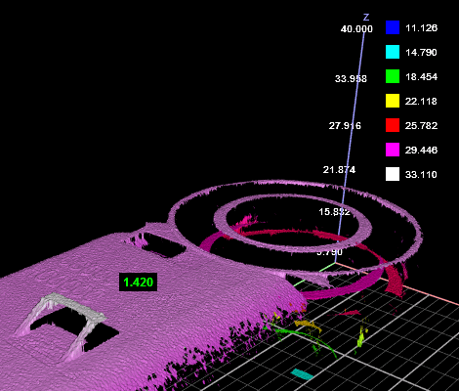This screenshot has width=459, height=391.
Task: Click the 33.958 axis tick value
Action: (351, 78)
